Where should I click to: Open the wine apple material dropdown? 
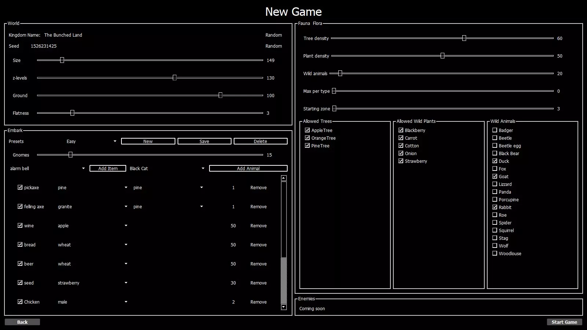[x=92, y=226]
